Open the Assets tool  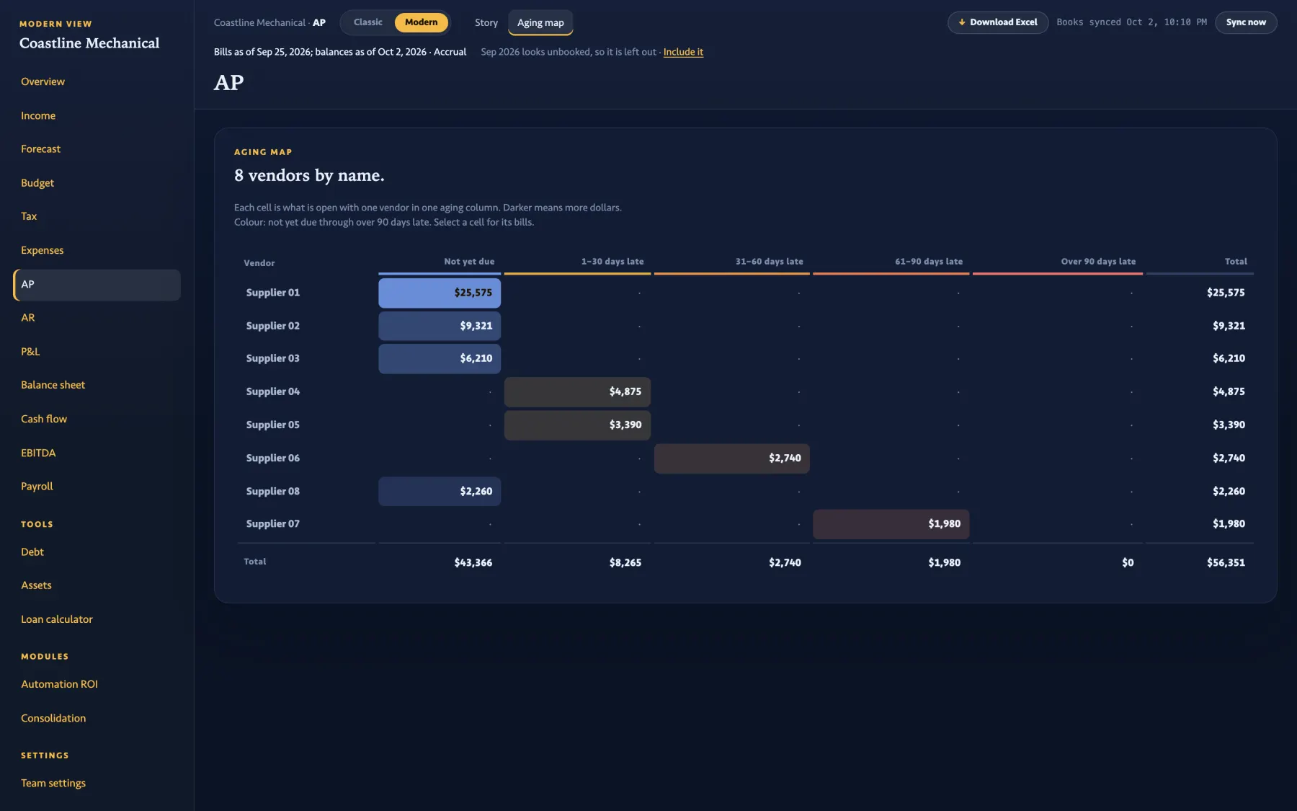(97, 585)
